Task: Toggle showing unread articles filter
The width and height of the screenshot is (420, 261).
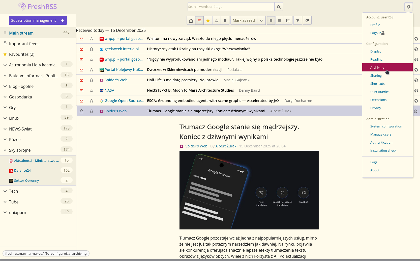Action: click(x=199, y=20)
